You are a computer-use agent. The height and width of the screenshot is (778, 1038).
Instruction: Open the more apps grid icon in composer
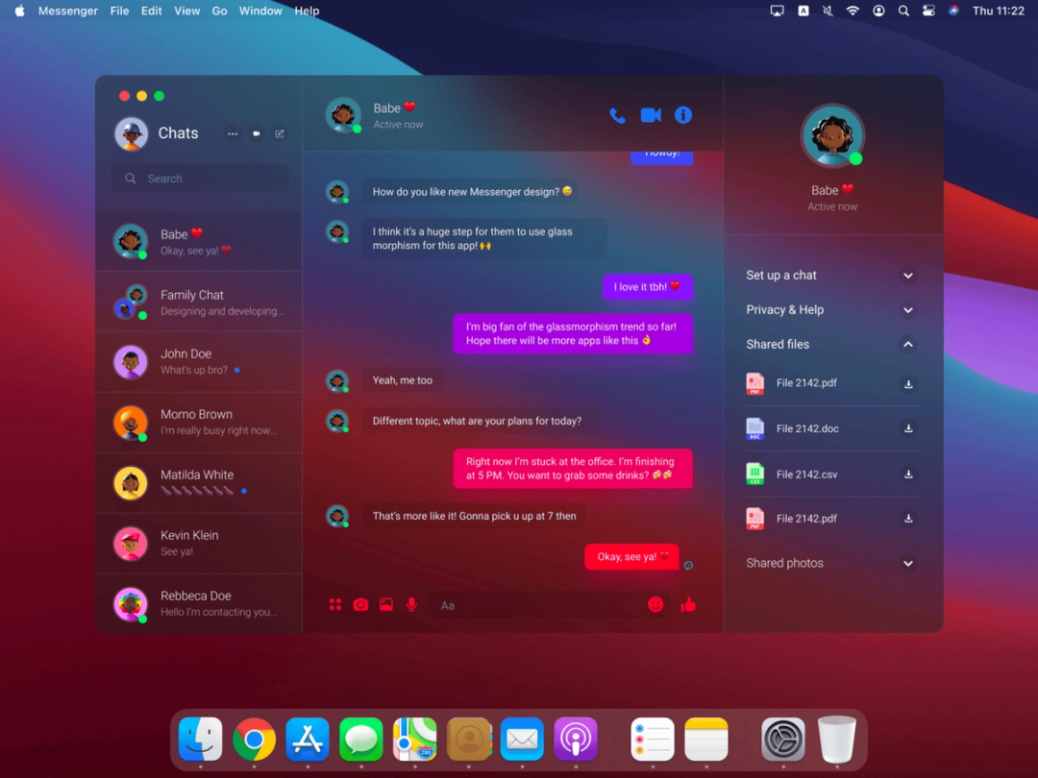335,605
